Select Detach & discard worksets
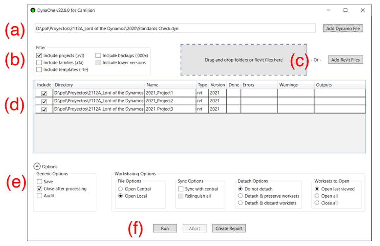 click(x=240, y=203)
